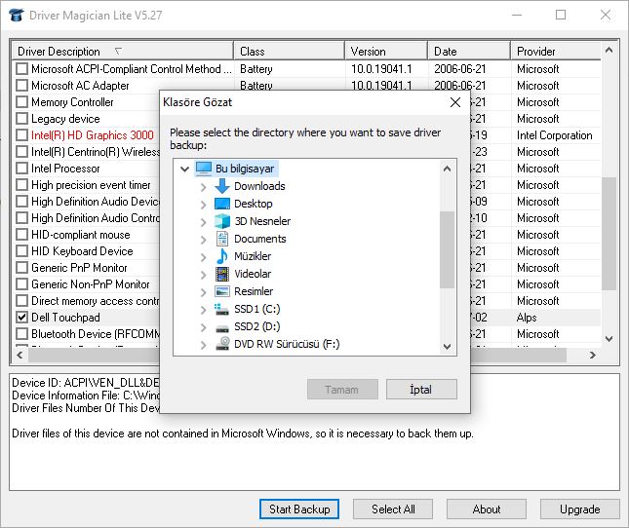Check the High precision event timer checkbox
The width and height of the screenshot is (629, 528).
coord(21,185)
